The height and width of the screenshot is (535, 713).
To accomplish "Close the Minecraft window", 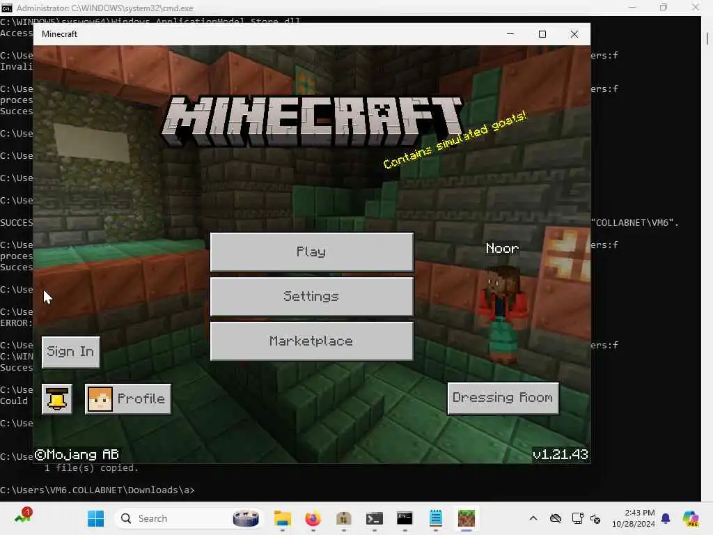I will 574,34.
